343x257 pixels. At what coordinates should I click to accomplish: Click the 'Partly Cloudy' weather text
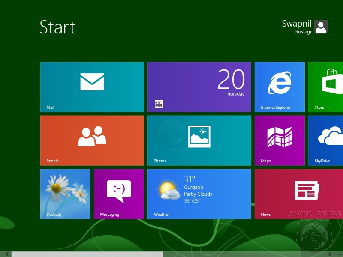198,194
